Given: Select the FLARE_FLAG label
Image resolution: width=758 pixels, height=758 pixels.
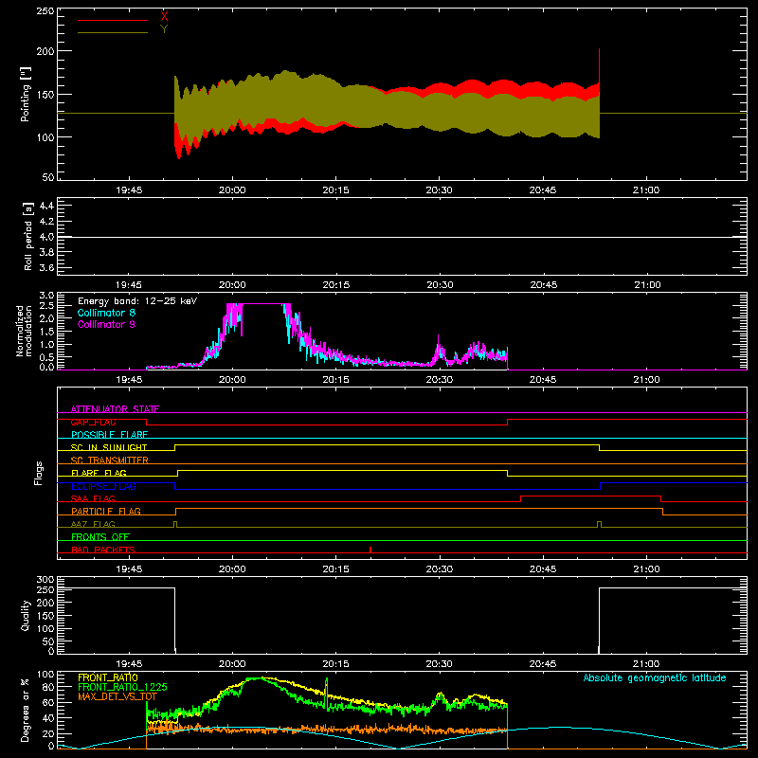Looking at the screenshot, I should tap(99, 473).
